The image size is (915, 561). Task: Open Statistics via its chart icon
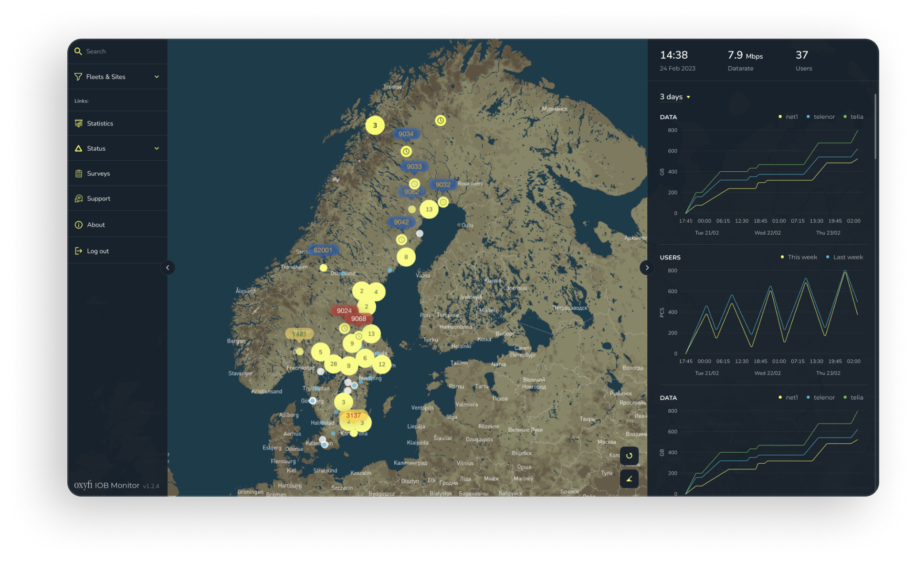79,123
